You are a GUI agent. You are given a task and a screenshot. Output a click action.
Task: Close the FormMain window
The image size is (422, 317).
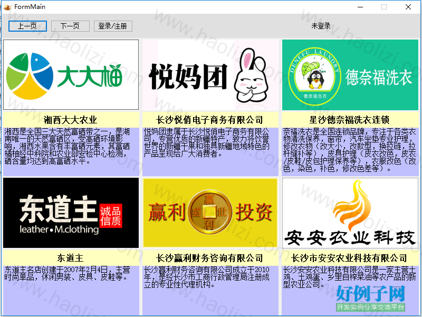click(408, 7)
